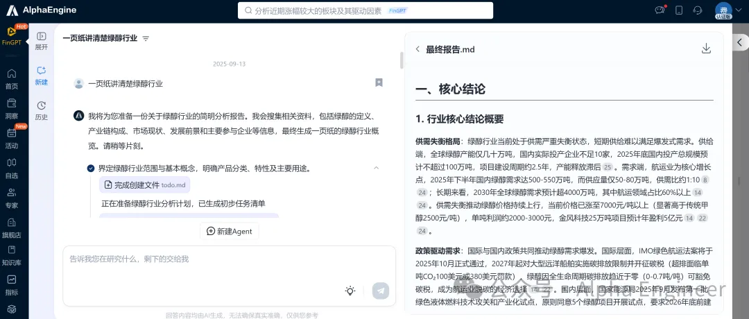Go to 首页 home page
Image resolution: width=749 pixels, height=319 pixels.
(12, 78)
